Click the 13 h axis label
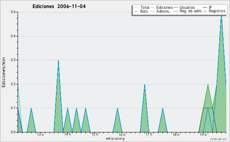The height and width of the screenshot is (142, 230). (x=40, y=134)
